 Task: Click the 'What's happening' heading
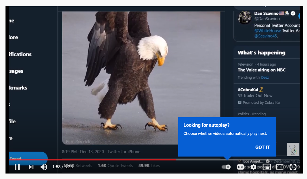(x=261, y=53)
